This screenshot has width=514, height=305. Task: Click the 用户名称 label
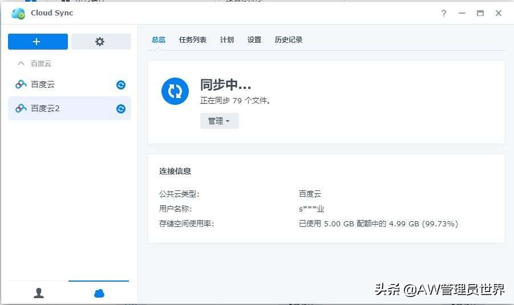[175, 209]
